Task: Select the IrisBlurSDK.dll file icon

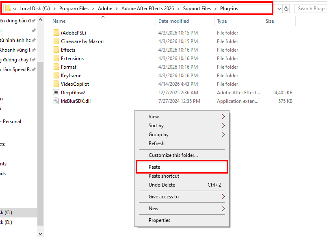Action: click(56, 101)
